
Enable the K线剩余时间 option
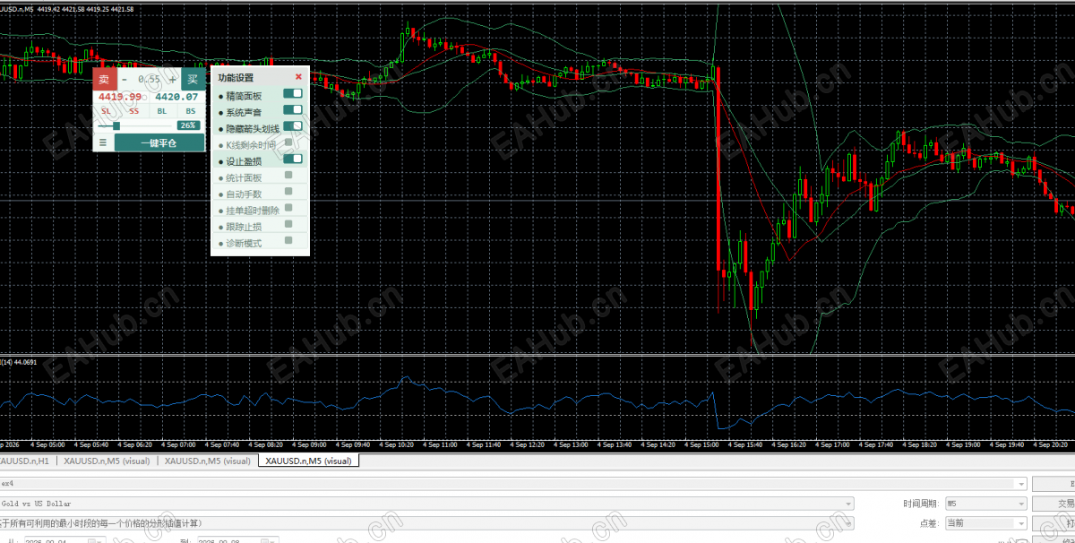coord(288,142)
